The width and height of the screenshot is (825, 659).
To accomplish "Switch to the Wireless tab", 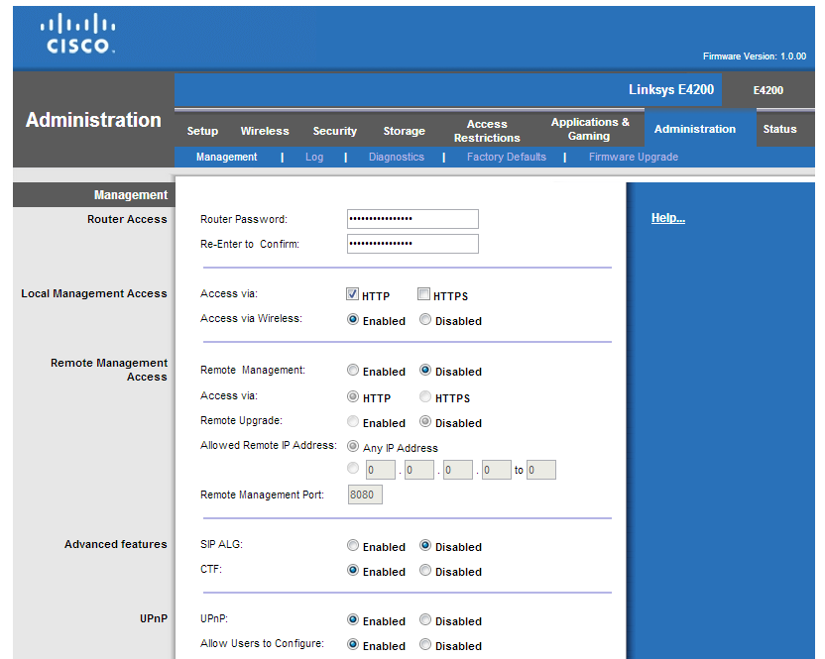I will point(265,131).
